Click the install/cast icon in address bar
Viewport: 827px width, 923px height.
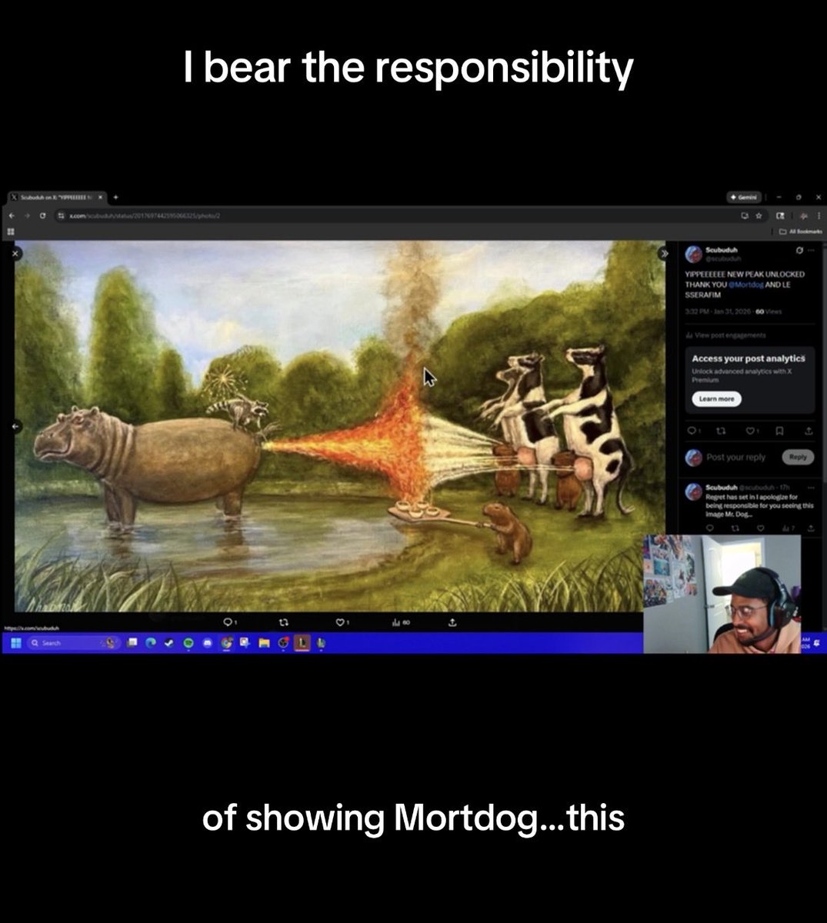click(745, 216)
